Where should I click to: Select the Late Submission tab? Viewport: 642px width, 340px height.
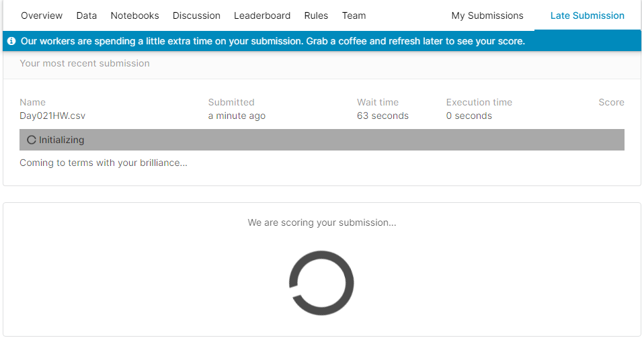[x=587, y=15]
